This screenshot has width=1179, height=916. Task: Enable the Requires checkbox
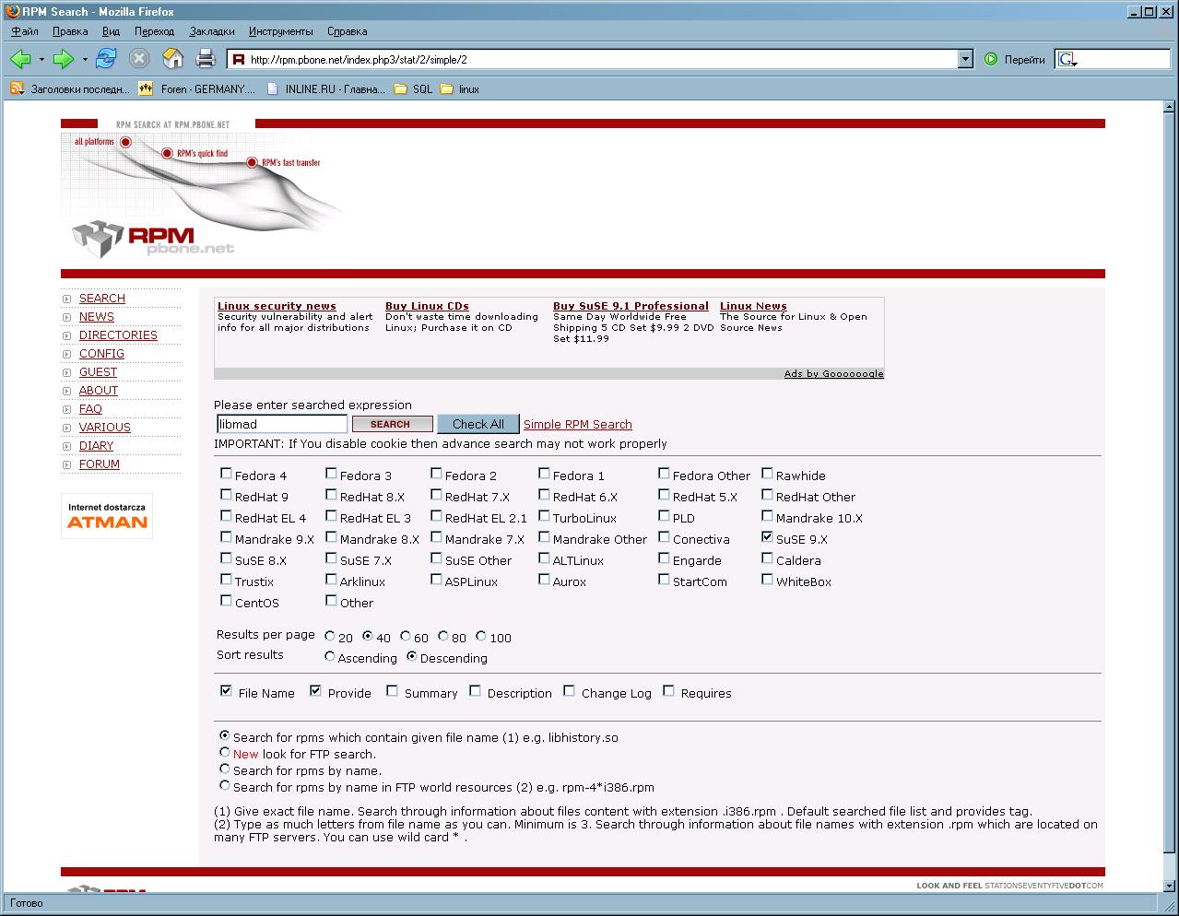pos(668,691)
